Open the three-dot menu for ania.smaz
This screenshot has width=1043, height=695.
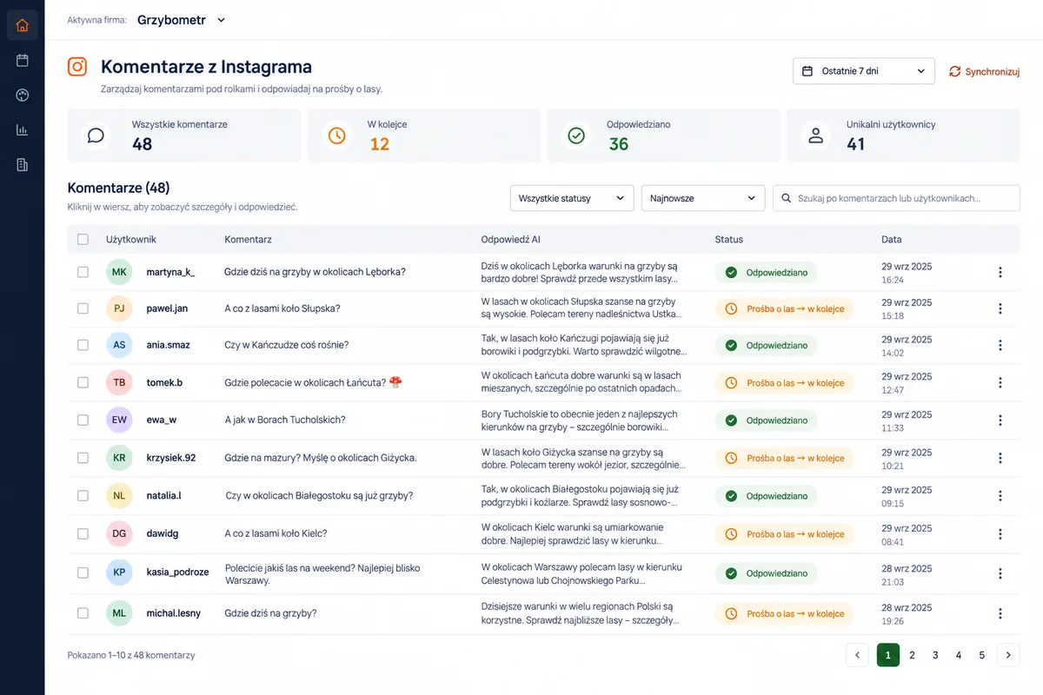[1000, 345]
